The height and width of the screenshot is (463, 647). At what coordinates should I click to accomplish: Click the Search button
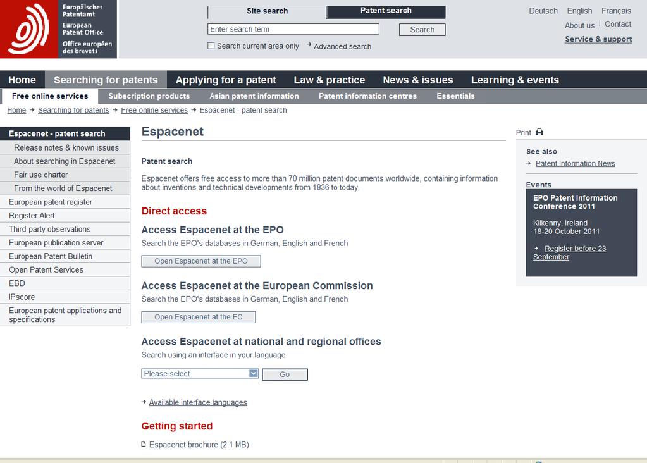pos(422,30)
